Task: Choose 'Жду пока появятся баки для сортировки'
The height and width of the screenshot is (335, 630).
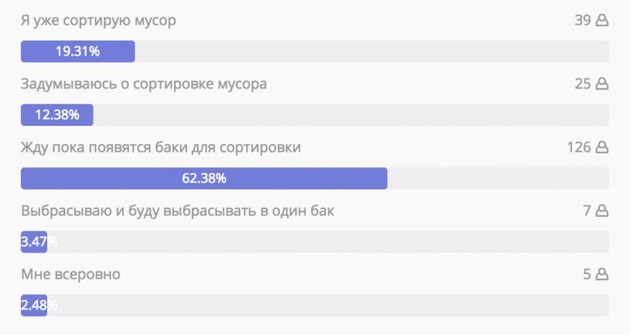Action: [161, 147]
